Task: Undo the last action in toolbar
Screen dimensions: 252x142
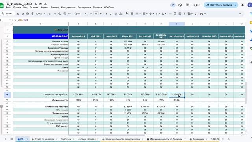Action: [x=18, y=14]
